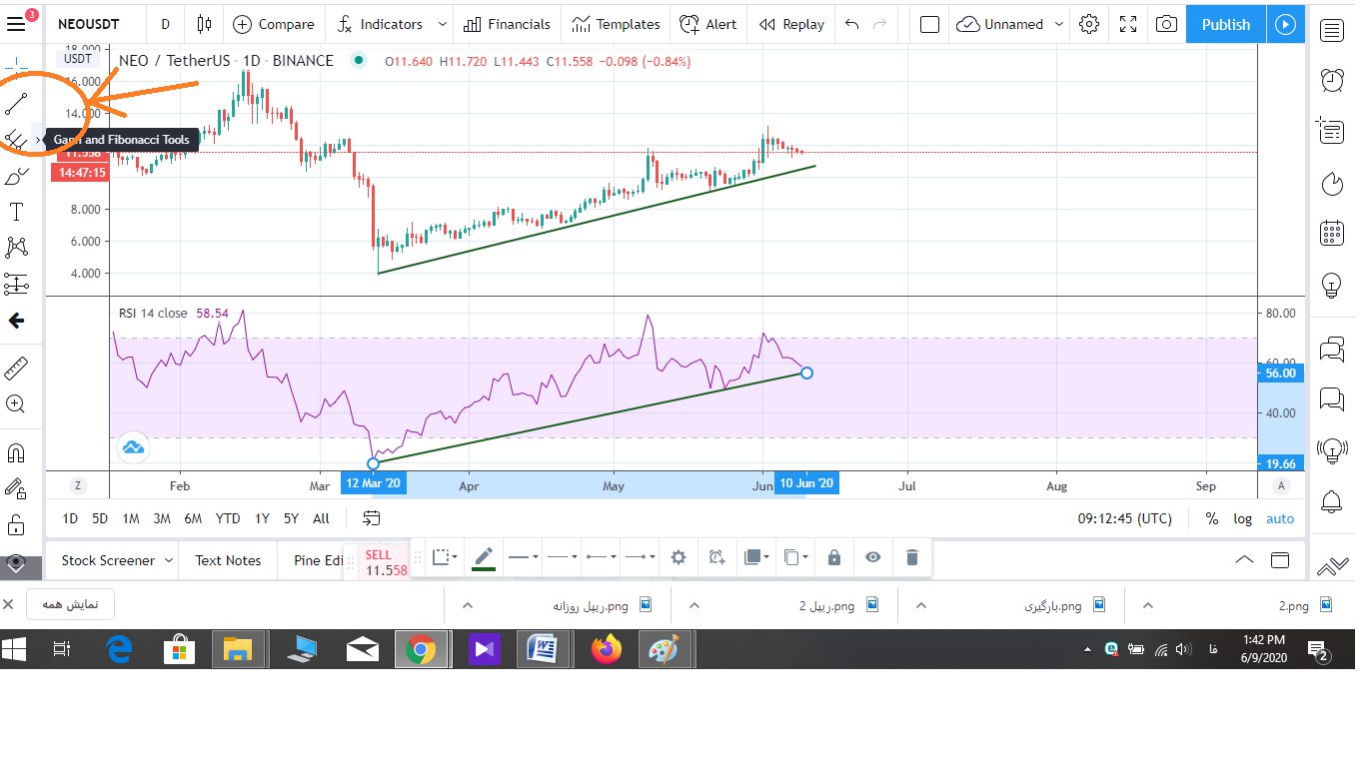Image resolution: width=1365 pixels, height=767 pixels.
Task: Click the back arrow in left toolbar
Action: click(16, 321)
